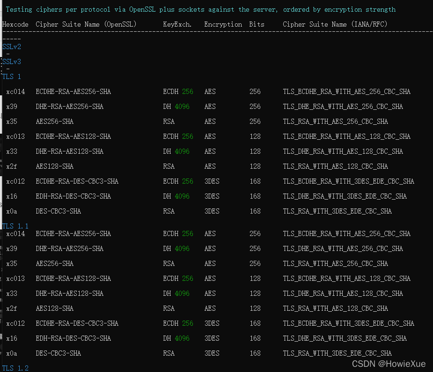
Task: Click AES128-SHA under the TLS 1.1 section
Action: click(x=55, y=308)
